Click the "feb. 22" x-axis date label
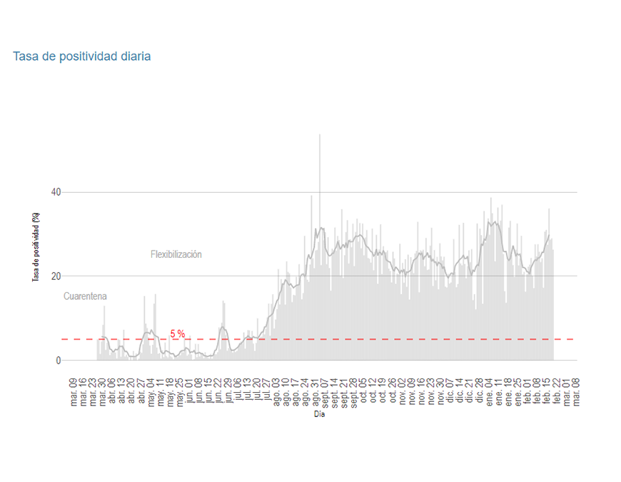This screenshot has height=482, width=621. (556, 392)
